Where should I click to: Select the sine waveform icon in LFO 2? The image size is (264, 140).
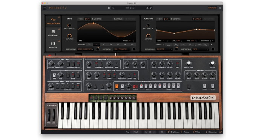(x=97, y=45)
